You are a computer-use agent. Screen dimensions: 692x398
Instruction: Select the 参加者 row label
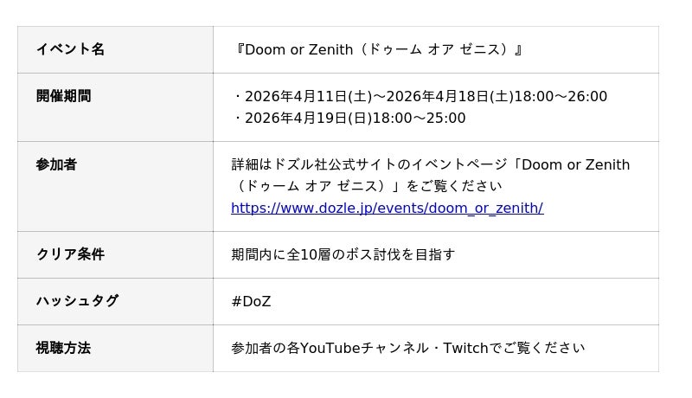56,164
